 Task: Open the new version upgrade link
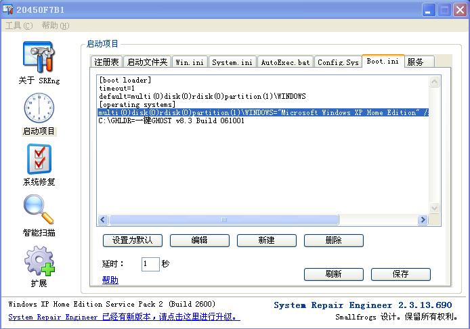(x=124, y=317)
